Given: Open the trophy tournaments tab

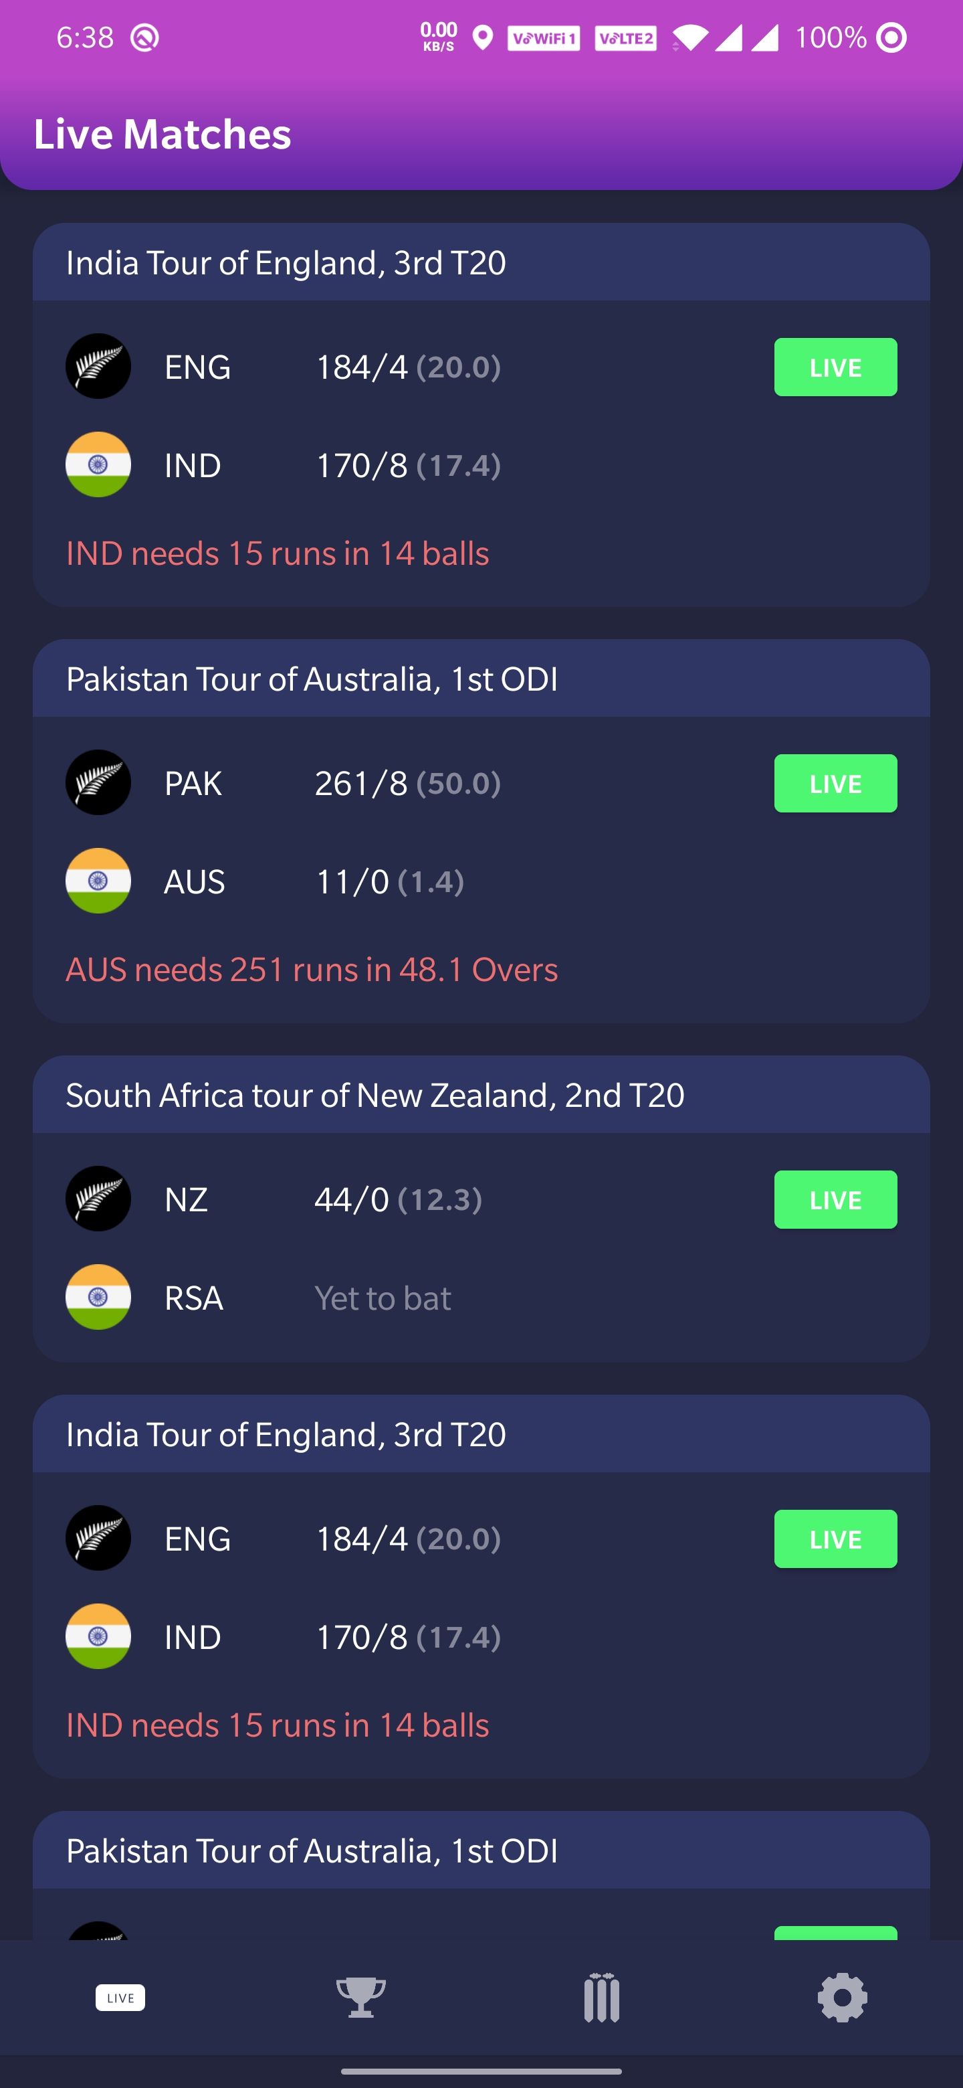Looking at the screenshot, I should pyautogui.click(x=361, y=1997).
